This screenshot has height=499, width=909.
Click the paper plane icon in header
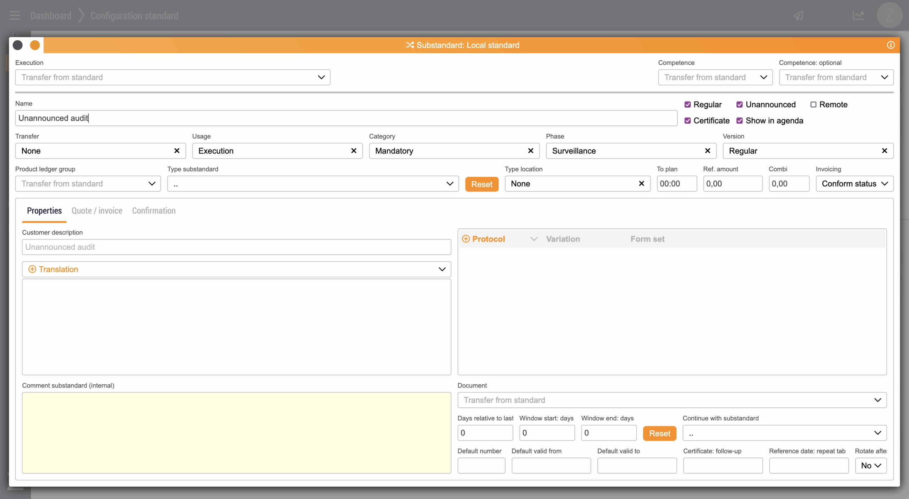coord(799,16)
